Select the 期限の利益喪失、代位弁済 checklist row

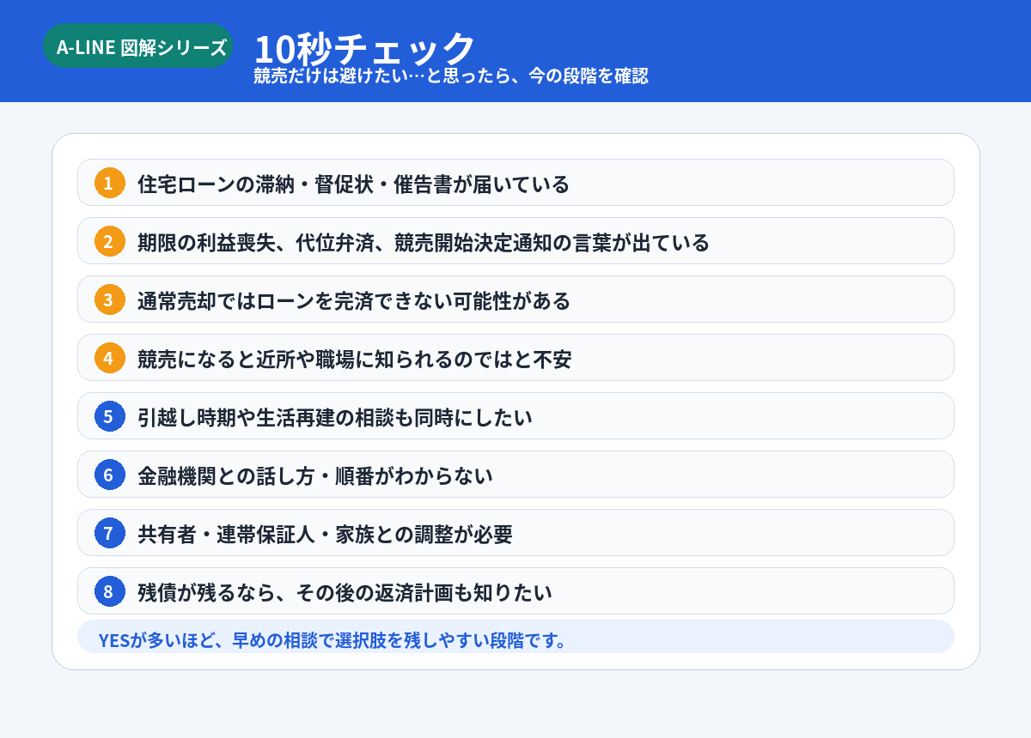click(x=515, y=241)
